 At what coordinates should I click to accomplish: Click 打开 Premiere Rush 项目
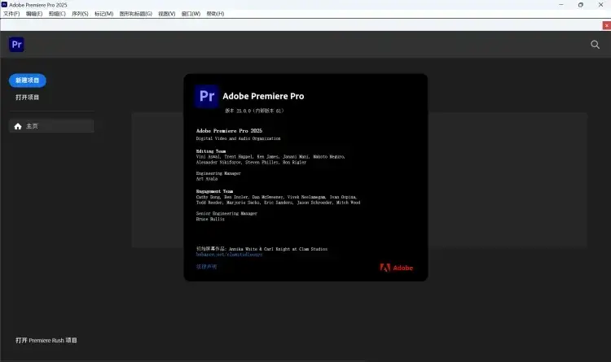(x=46, y=340)
